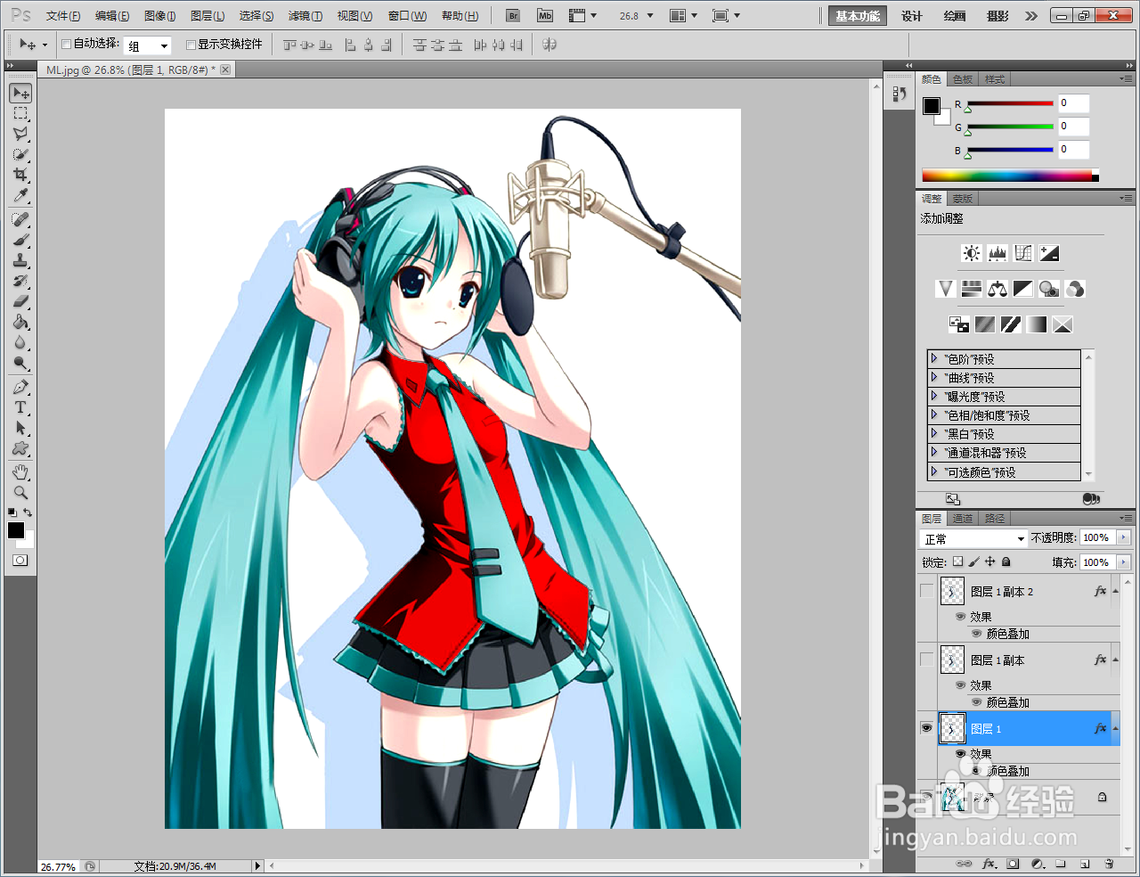Select the Paint Bucket tool
This screenshot has height=877, width=1140.
(x=20, y=322)
